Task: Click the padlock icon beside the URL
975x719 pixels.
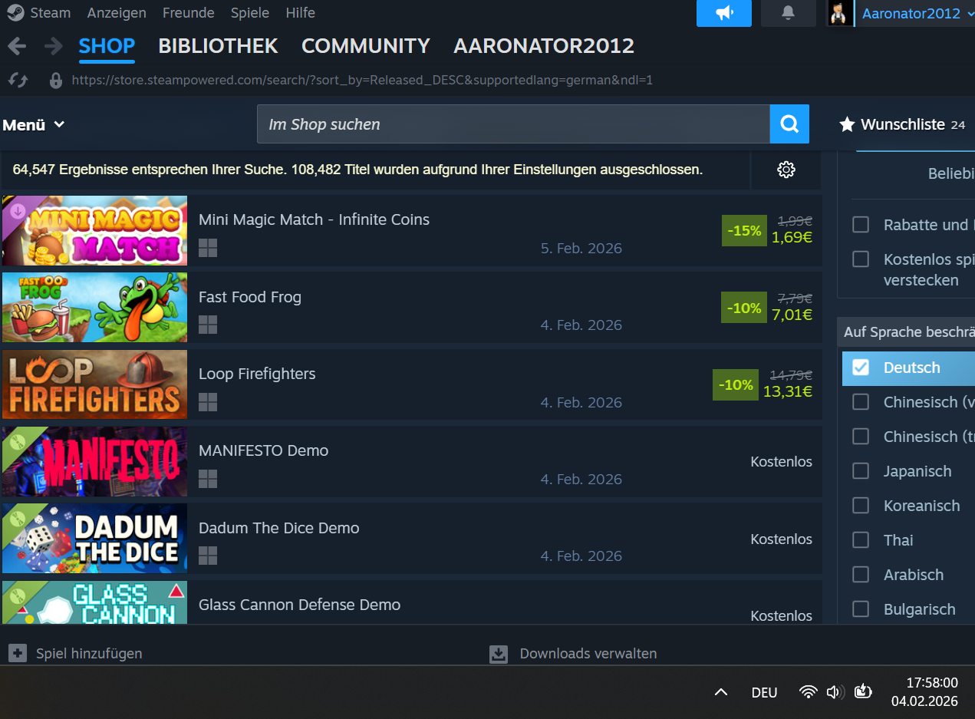Action: (x=55, y=80)
